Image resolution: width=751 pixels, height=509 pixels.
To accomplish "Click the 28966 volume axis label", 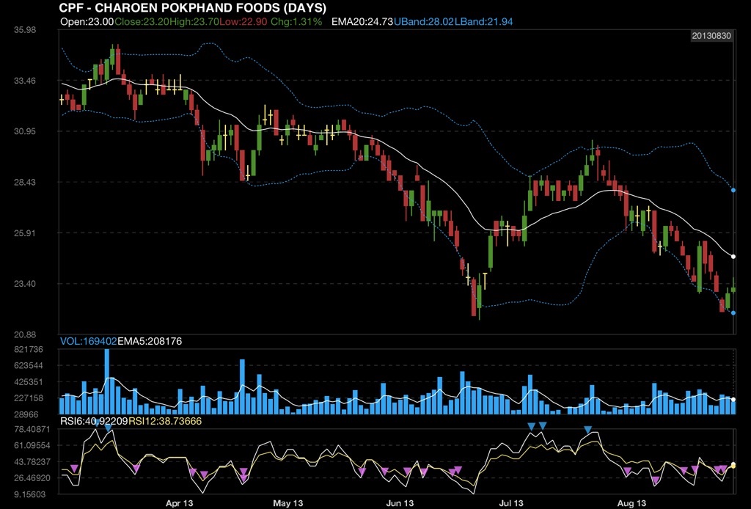I will tap(26, 414).
